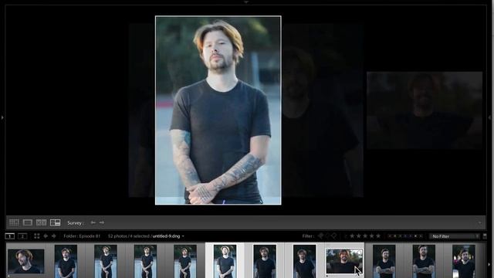Toggle the second window '2' button

(x=22, y=236)
